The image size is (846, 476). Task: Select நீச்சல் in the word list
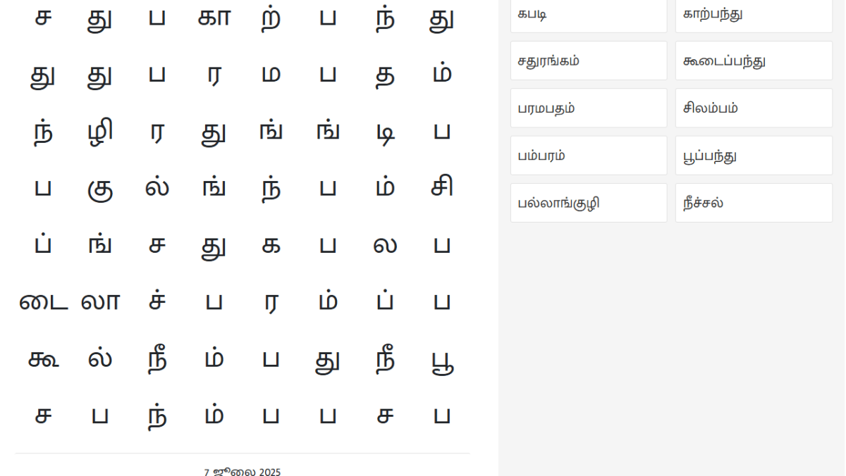click(753, 203)
